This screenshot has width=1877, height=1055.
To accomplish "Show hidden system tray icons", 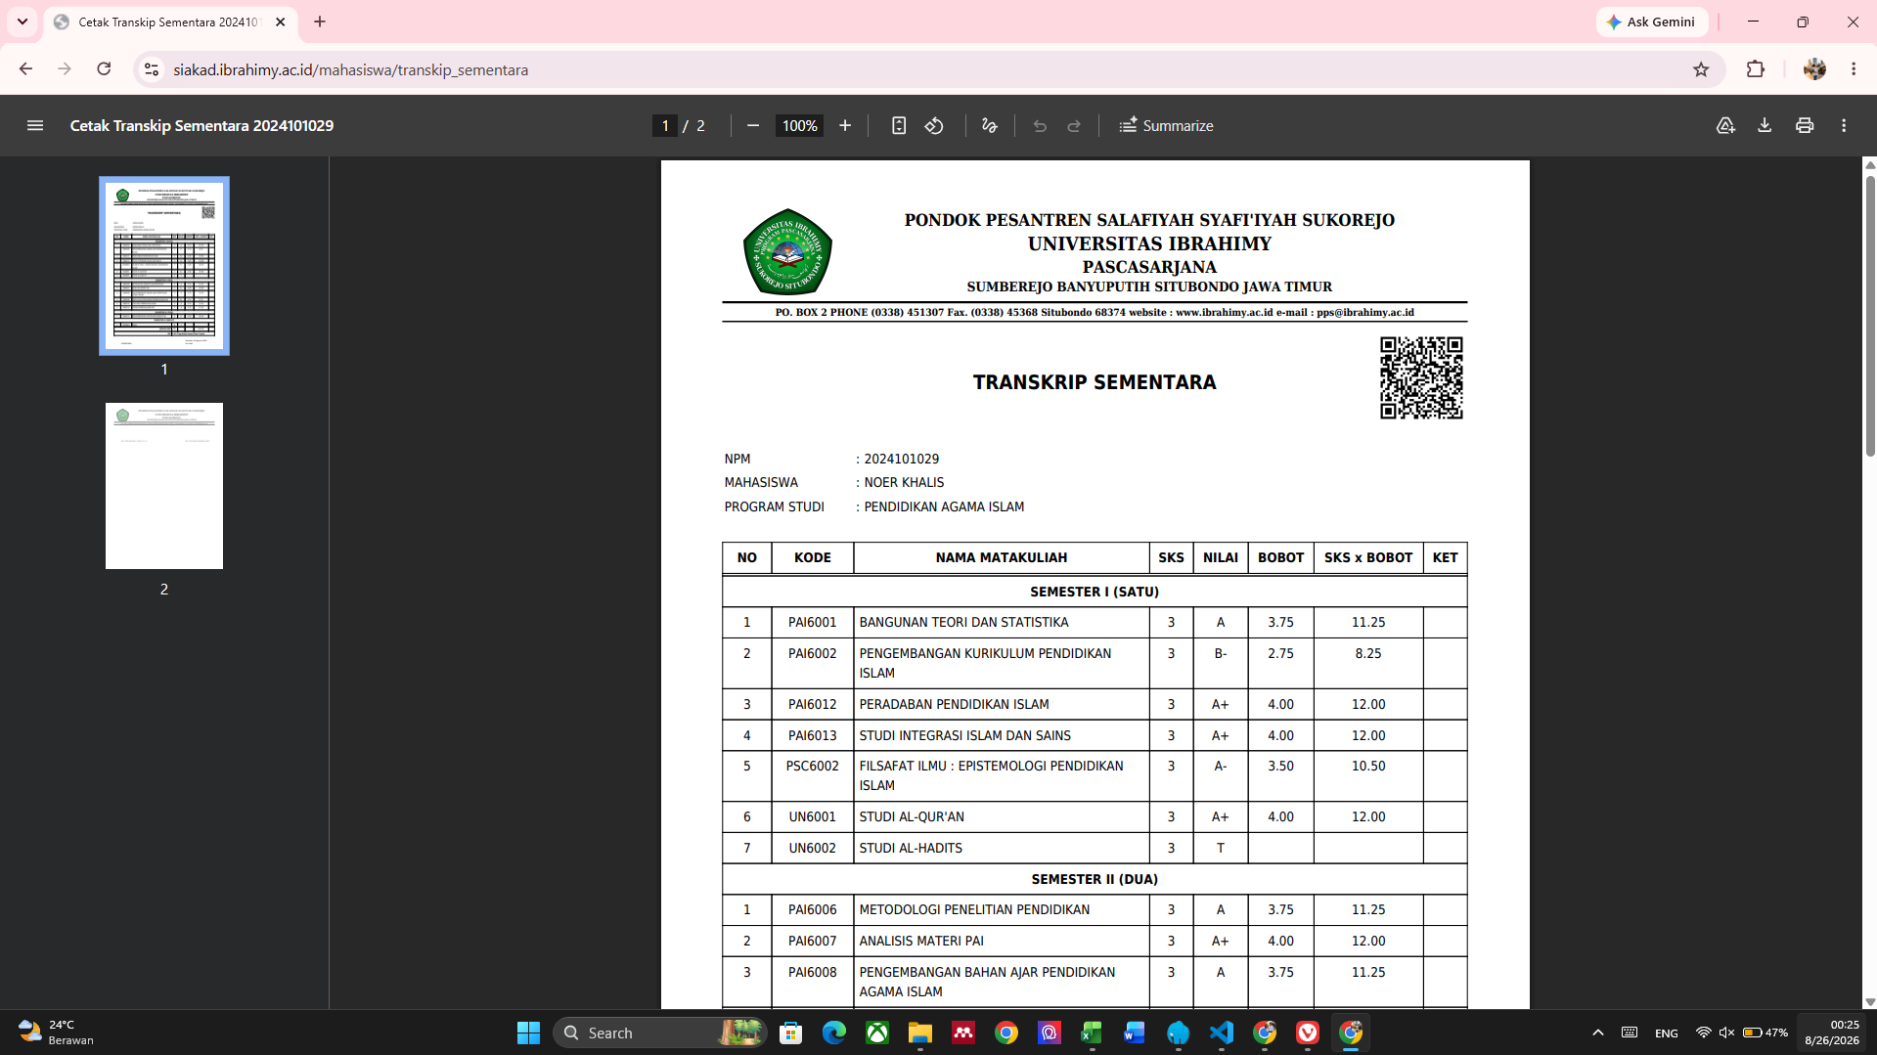I will click(x=1598, y=1033).
